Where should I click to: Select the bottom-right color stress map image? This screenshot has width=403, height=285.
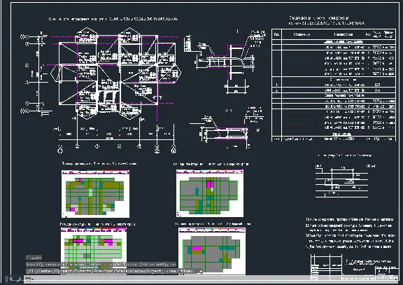coord(212,251)
